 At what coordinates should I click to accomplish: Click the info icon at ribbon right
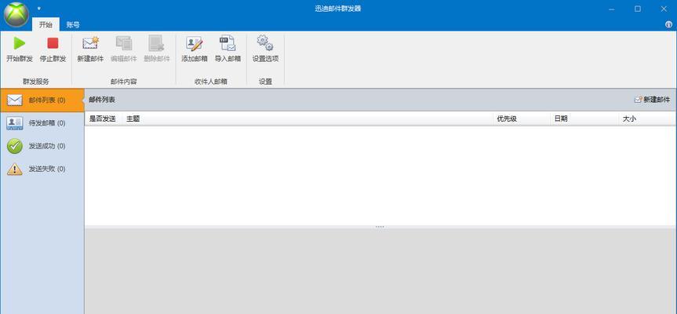[669, 25]
